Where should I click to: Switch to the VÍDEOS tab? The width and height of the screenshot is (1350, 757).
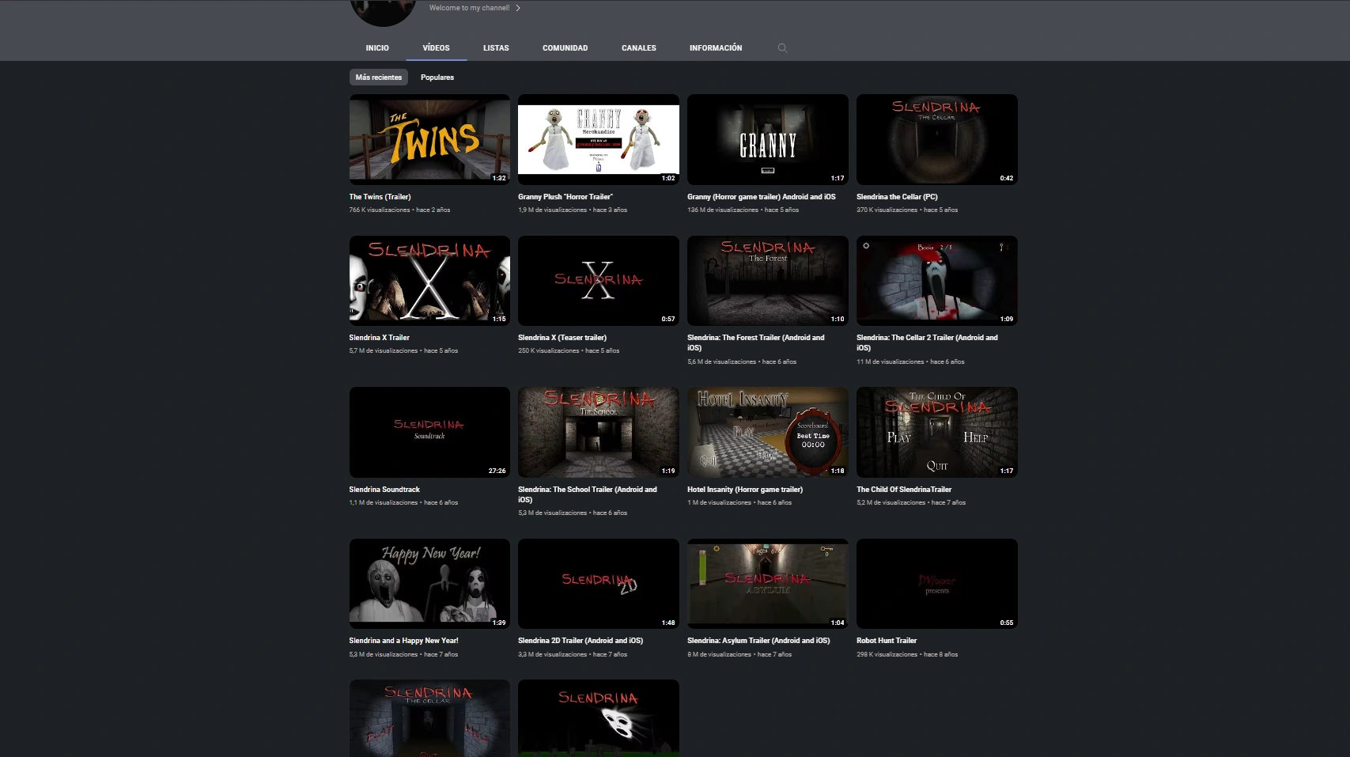[x=436, y=47]
